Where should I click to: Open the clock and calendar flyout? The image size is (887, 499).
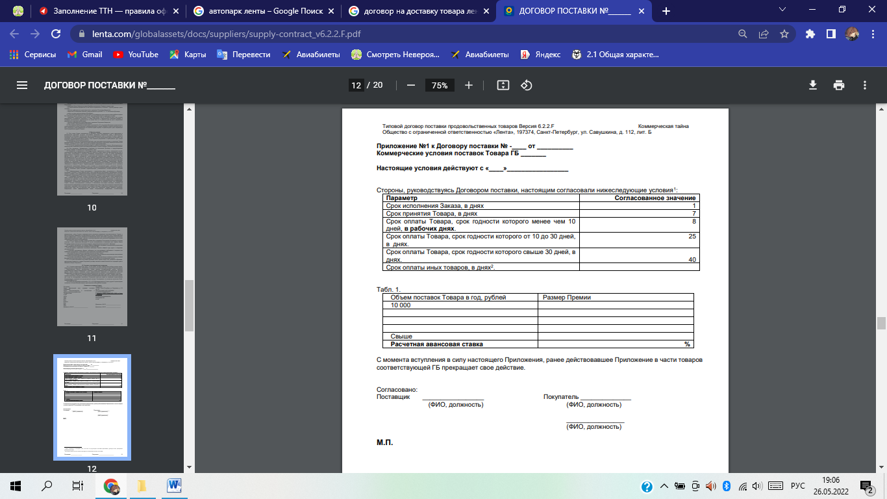(x=832, y=486)
